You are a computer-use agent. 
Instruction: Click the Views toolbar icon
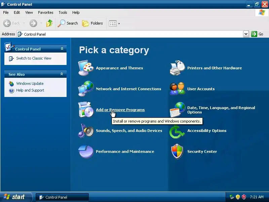(x=113, y=23)
